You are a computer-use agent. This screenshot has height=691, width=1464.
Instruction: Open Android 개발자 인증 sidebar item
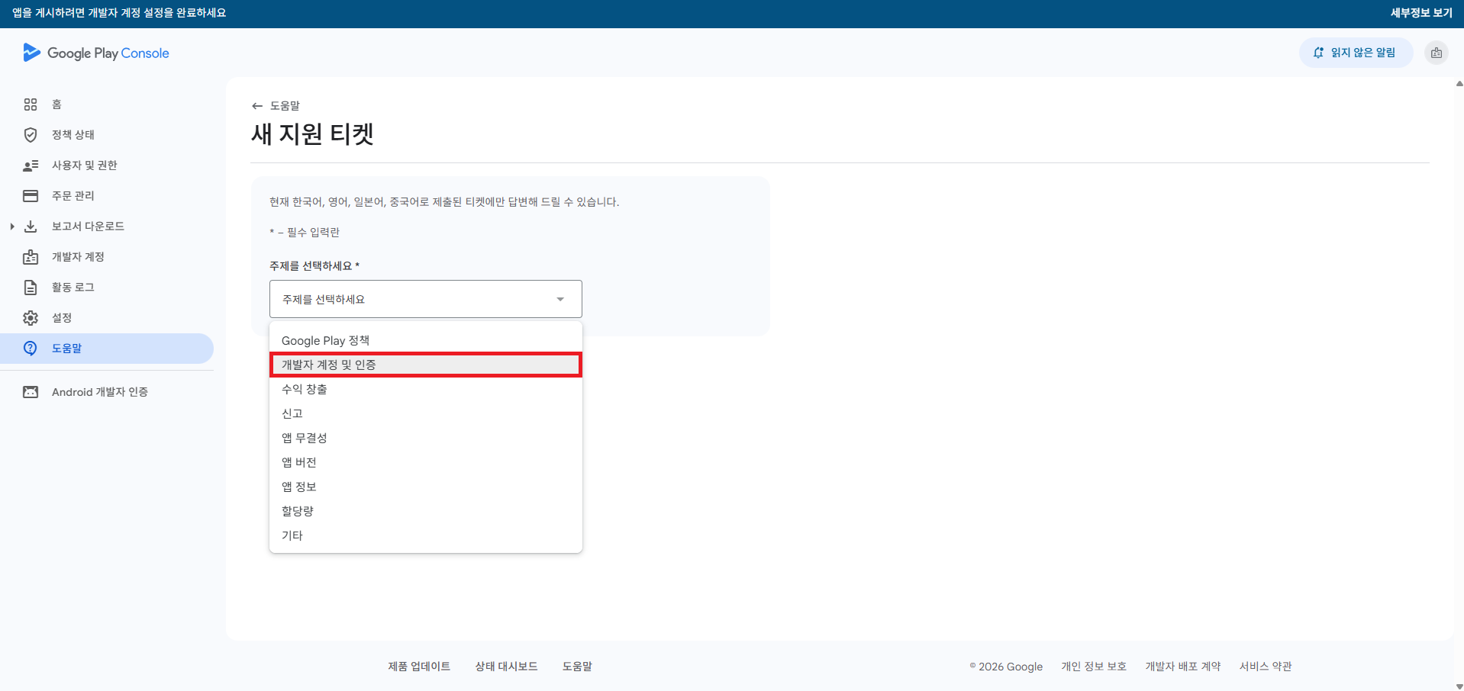[107, 392]
